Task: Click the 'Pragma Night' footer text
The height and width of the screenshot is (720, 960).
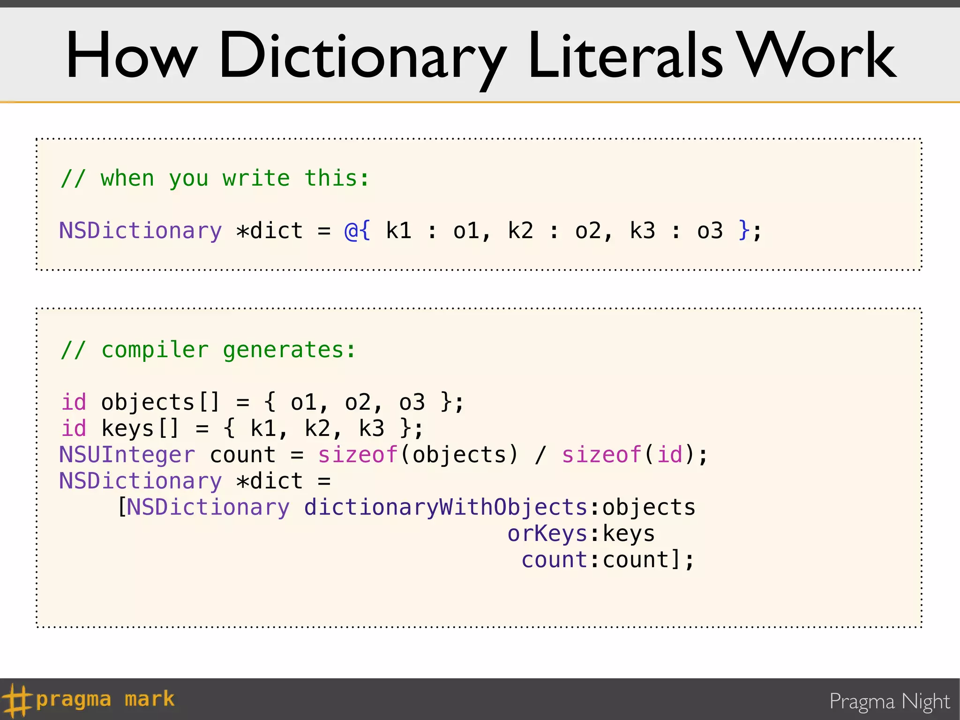Action: [x=890, y=702]
